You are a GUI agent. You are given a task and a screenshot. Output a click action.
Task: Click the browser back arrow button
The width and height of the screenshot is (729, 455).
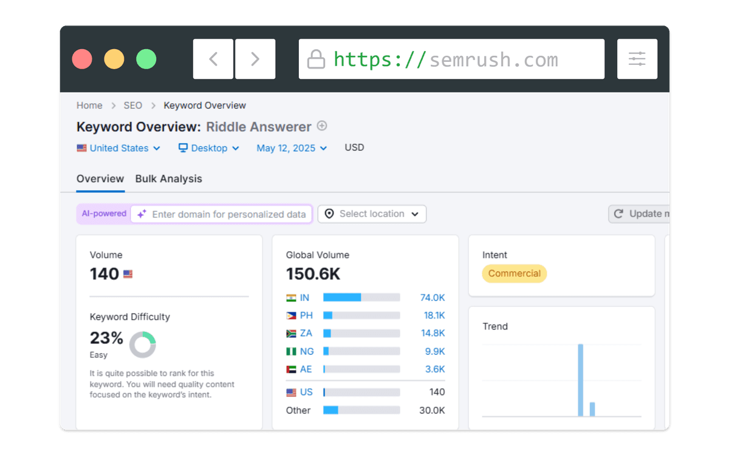213,59
